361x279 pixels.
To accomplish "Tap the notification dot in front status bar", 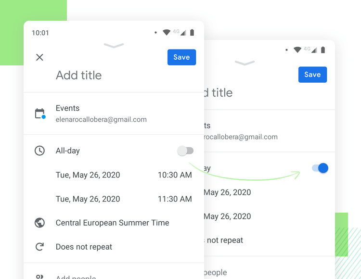I will coord(155,33).
